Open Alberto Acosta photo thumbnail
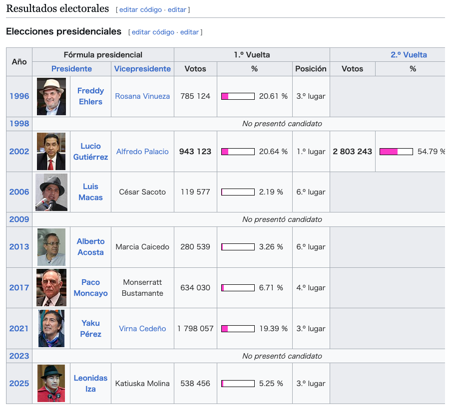The height and width of the screenshot is (410, 449). click(x=51, y=247)
